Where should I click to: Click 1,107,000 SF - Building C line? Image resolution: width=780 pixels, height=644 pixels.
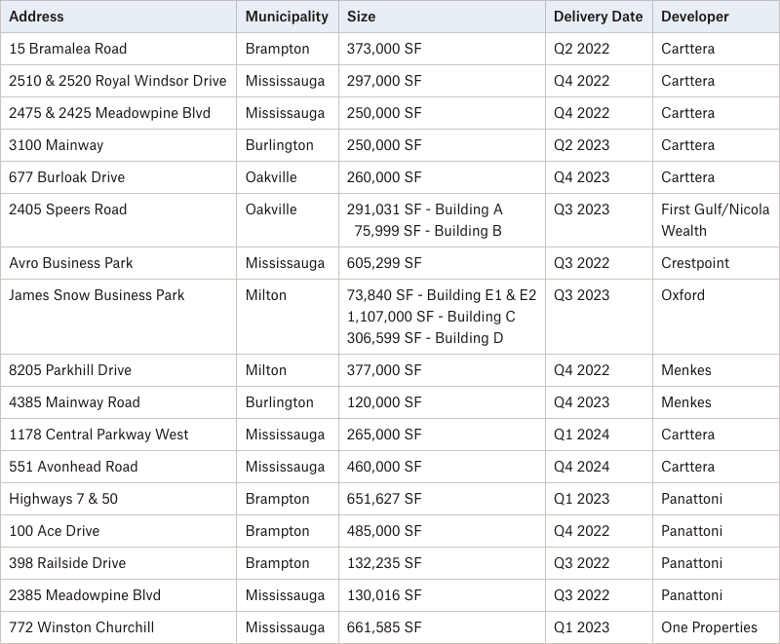pyautogui.click(x=431, y=317)
